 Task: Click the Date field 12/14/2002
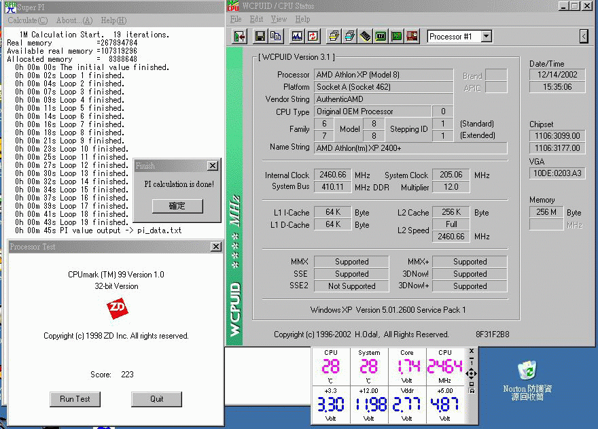(x=557, y=75)
